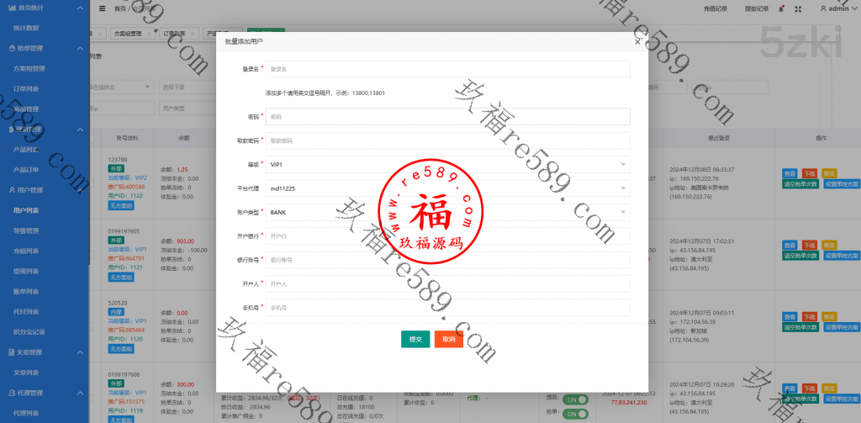Close the 方案组管理 tab with its X

[149, 34]
